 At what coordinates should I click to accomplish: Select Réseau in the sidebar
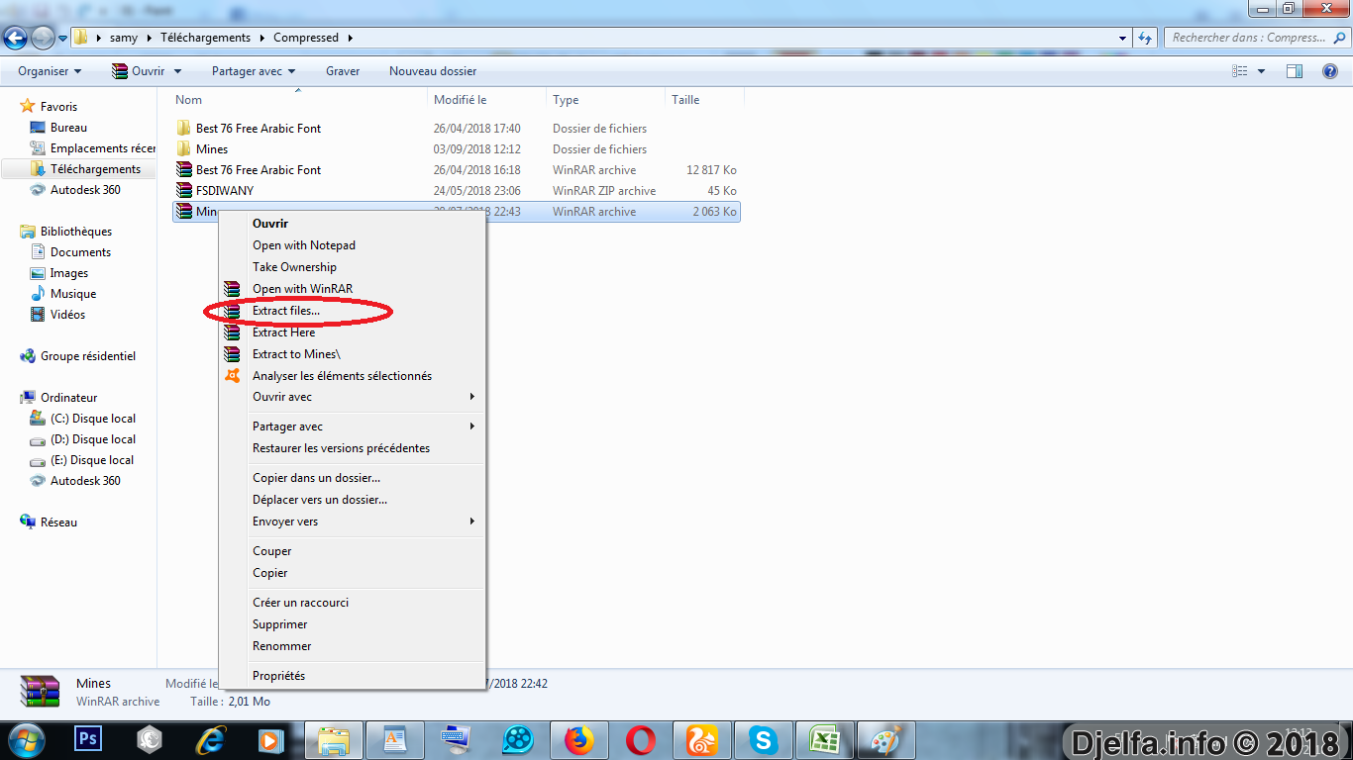click(x=58, y=522)
